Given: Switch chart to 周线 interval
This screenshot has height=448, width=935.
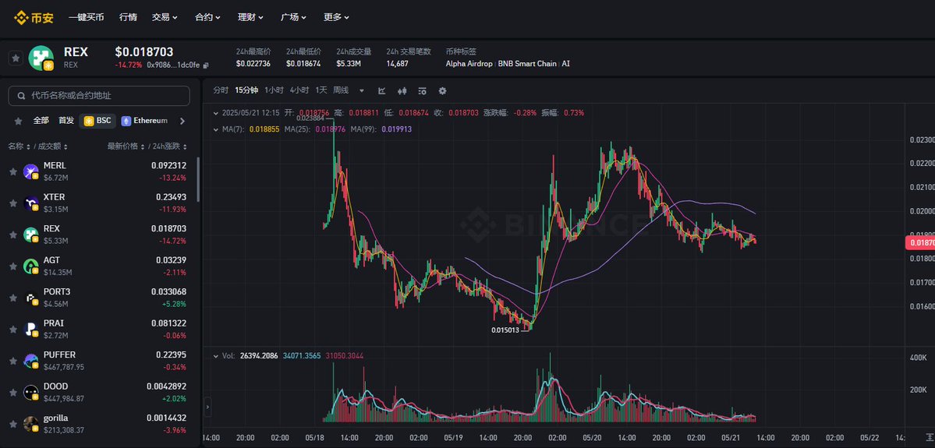Looking at the screenshot, I should [x=341, y=90].
